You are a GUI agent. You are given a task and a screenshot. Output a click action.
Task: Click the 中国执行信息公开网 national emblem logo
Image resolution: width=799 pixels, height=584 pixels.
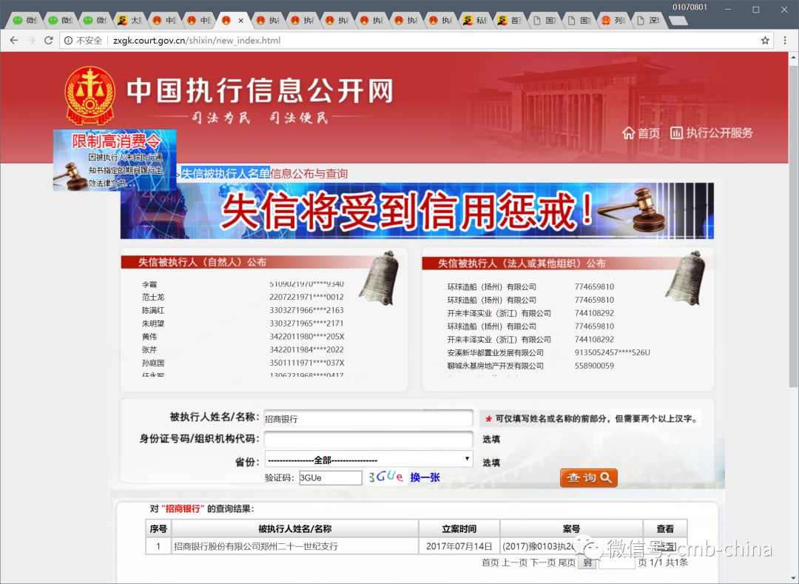pyautogui.click(x=90, y=95)
